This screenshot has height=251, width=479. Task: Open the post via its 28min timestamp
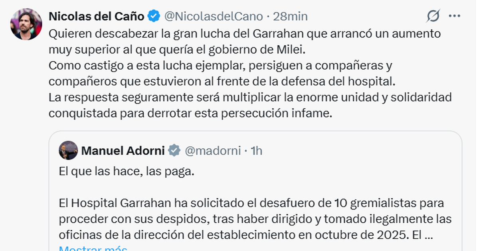(290, 16)
